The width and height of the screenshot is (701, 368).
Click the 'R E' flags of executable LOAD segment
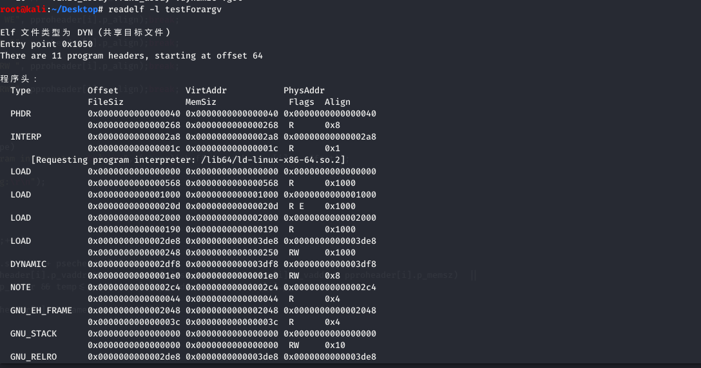[x=296, y=207]
